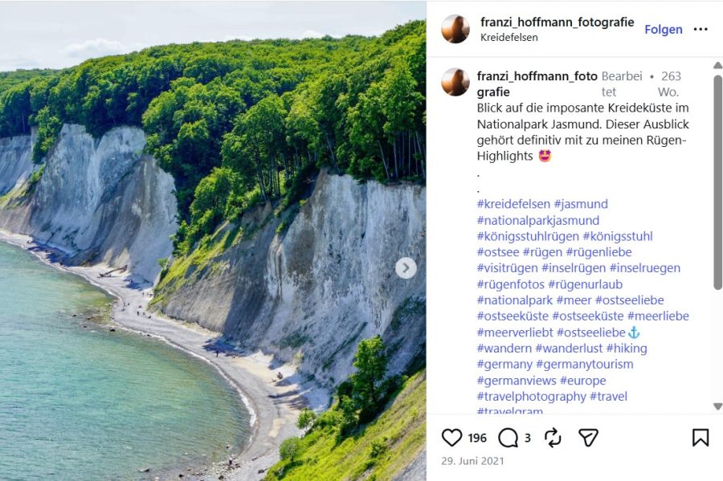
Task: Click the 196 likes count
Action: tap(477, 438)
